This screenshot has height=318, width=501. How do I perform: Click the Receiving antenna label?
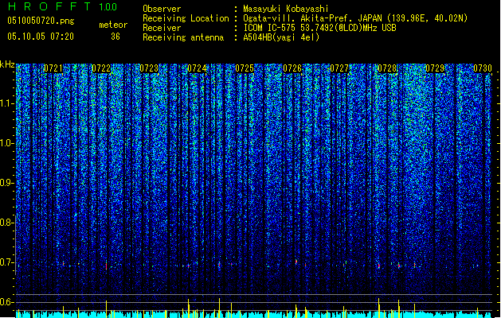183,37
